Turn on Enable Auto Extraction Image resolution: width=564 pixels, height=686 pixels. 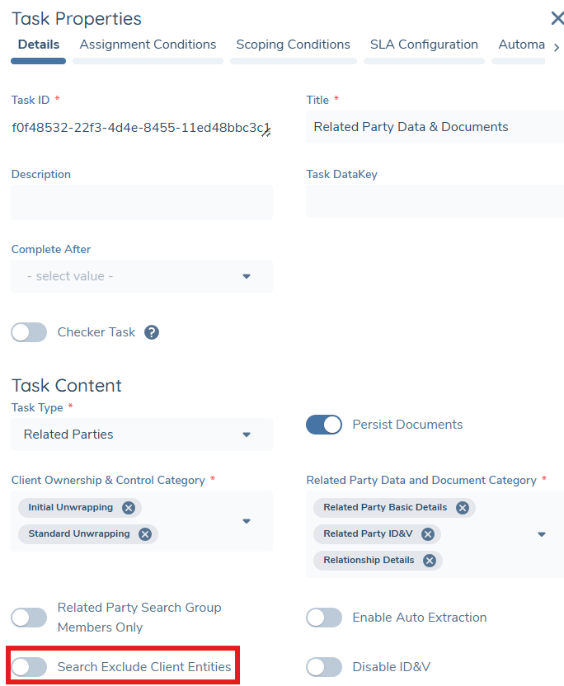tap(324, 617)
